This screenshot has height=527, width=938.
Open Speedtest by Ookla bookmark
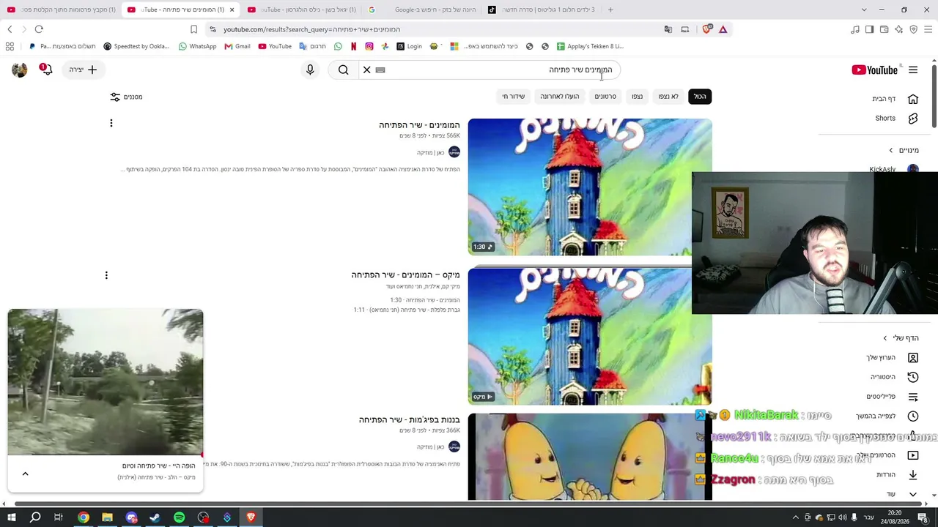[x=136, y=46]
